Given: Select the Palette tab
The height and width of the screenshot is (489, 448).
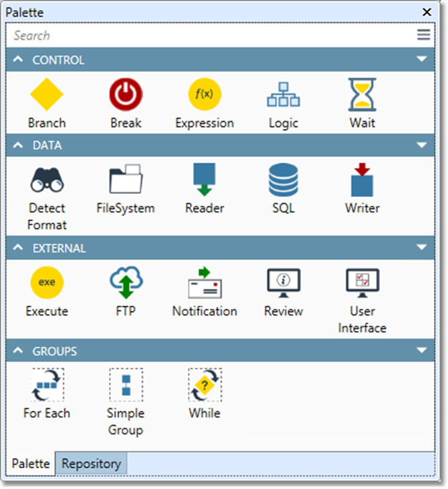Looking at the screenshot, I should click(31, 463).
